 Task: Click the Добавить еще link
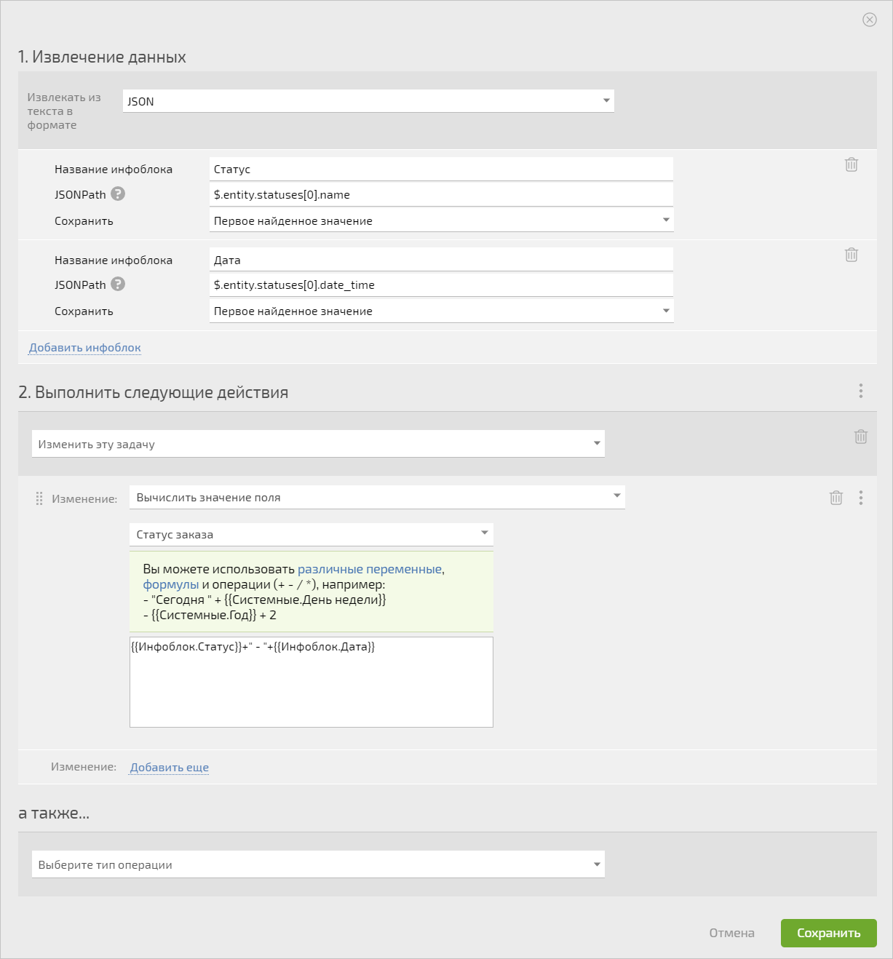[170, 767]
